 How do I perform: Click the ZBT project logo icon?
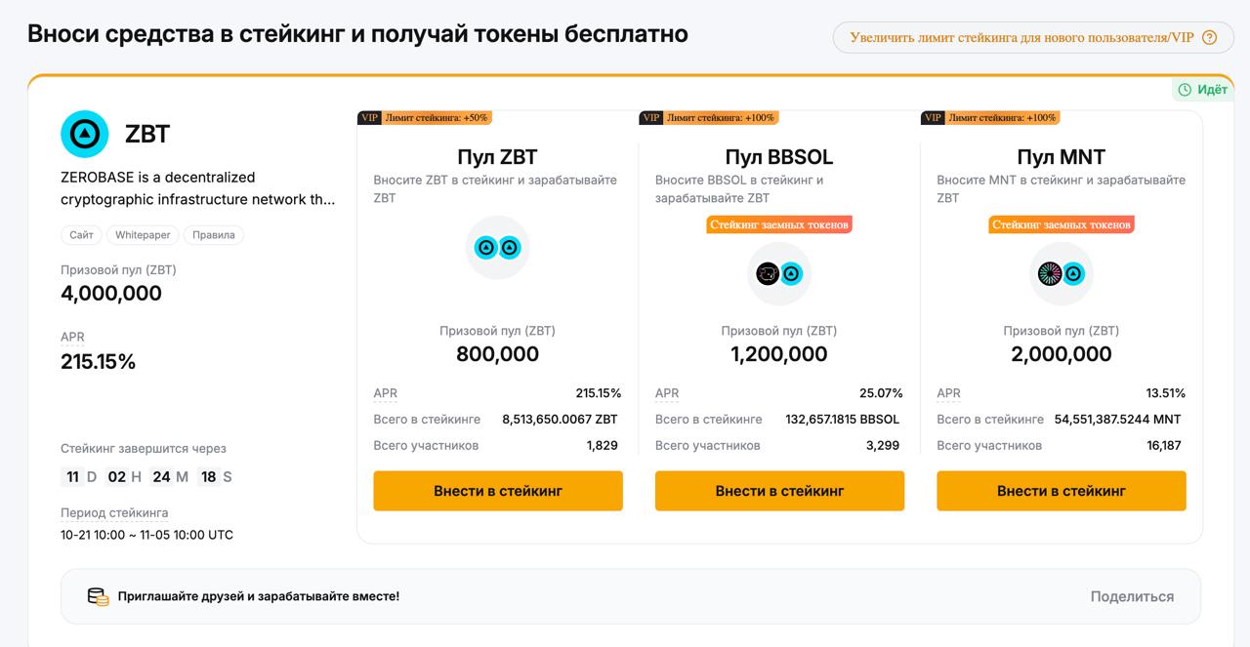point(85,134)
